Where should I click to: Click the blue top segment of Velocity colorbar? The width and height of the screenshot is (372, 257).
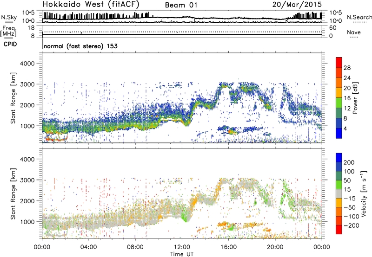pos(339,158)
